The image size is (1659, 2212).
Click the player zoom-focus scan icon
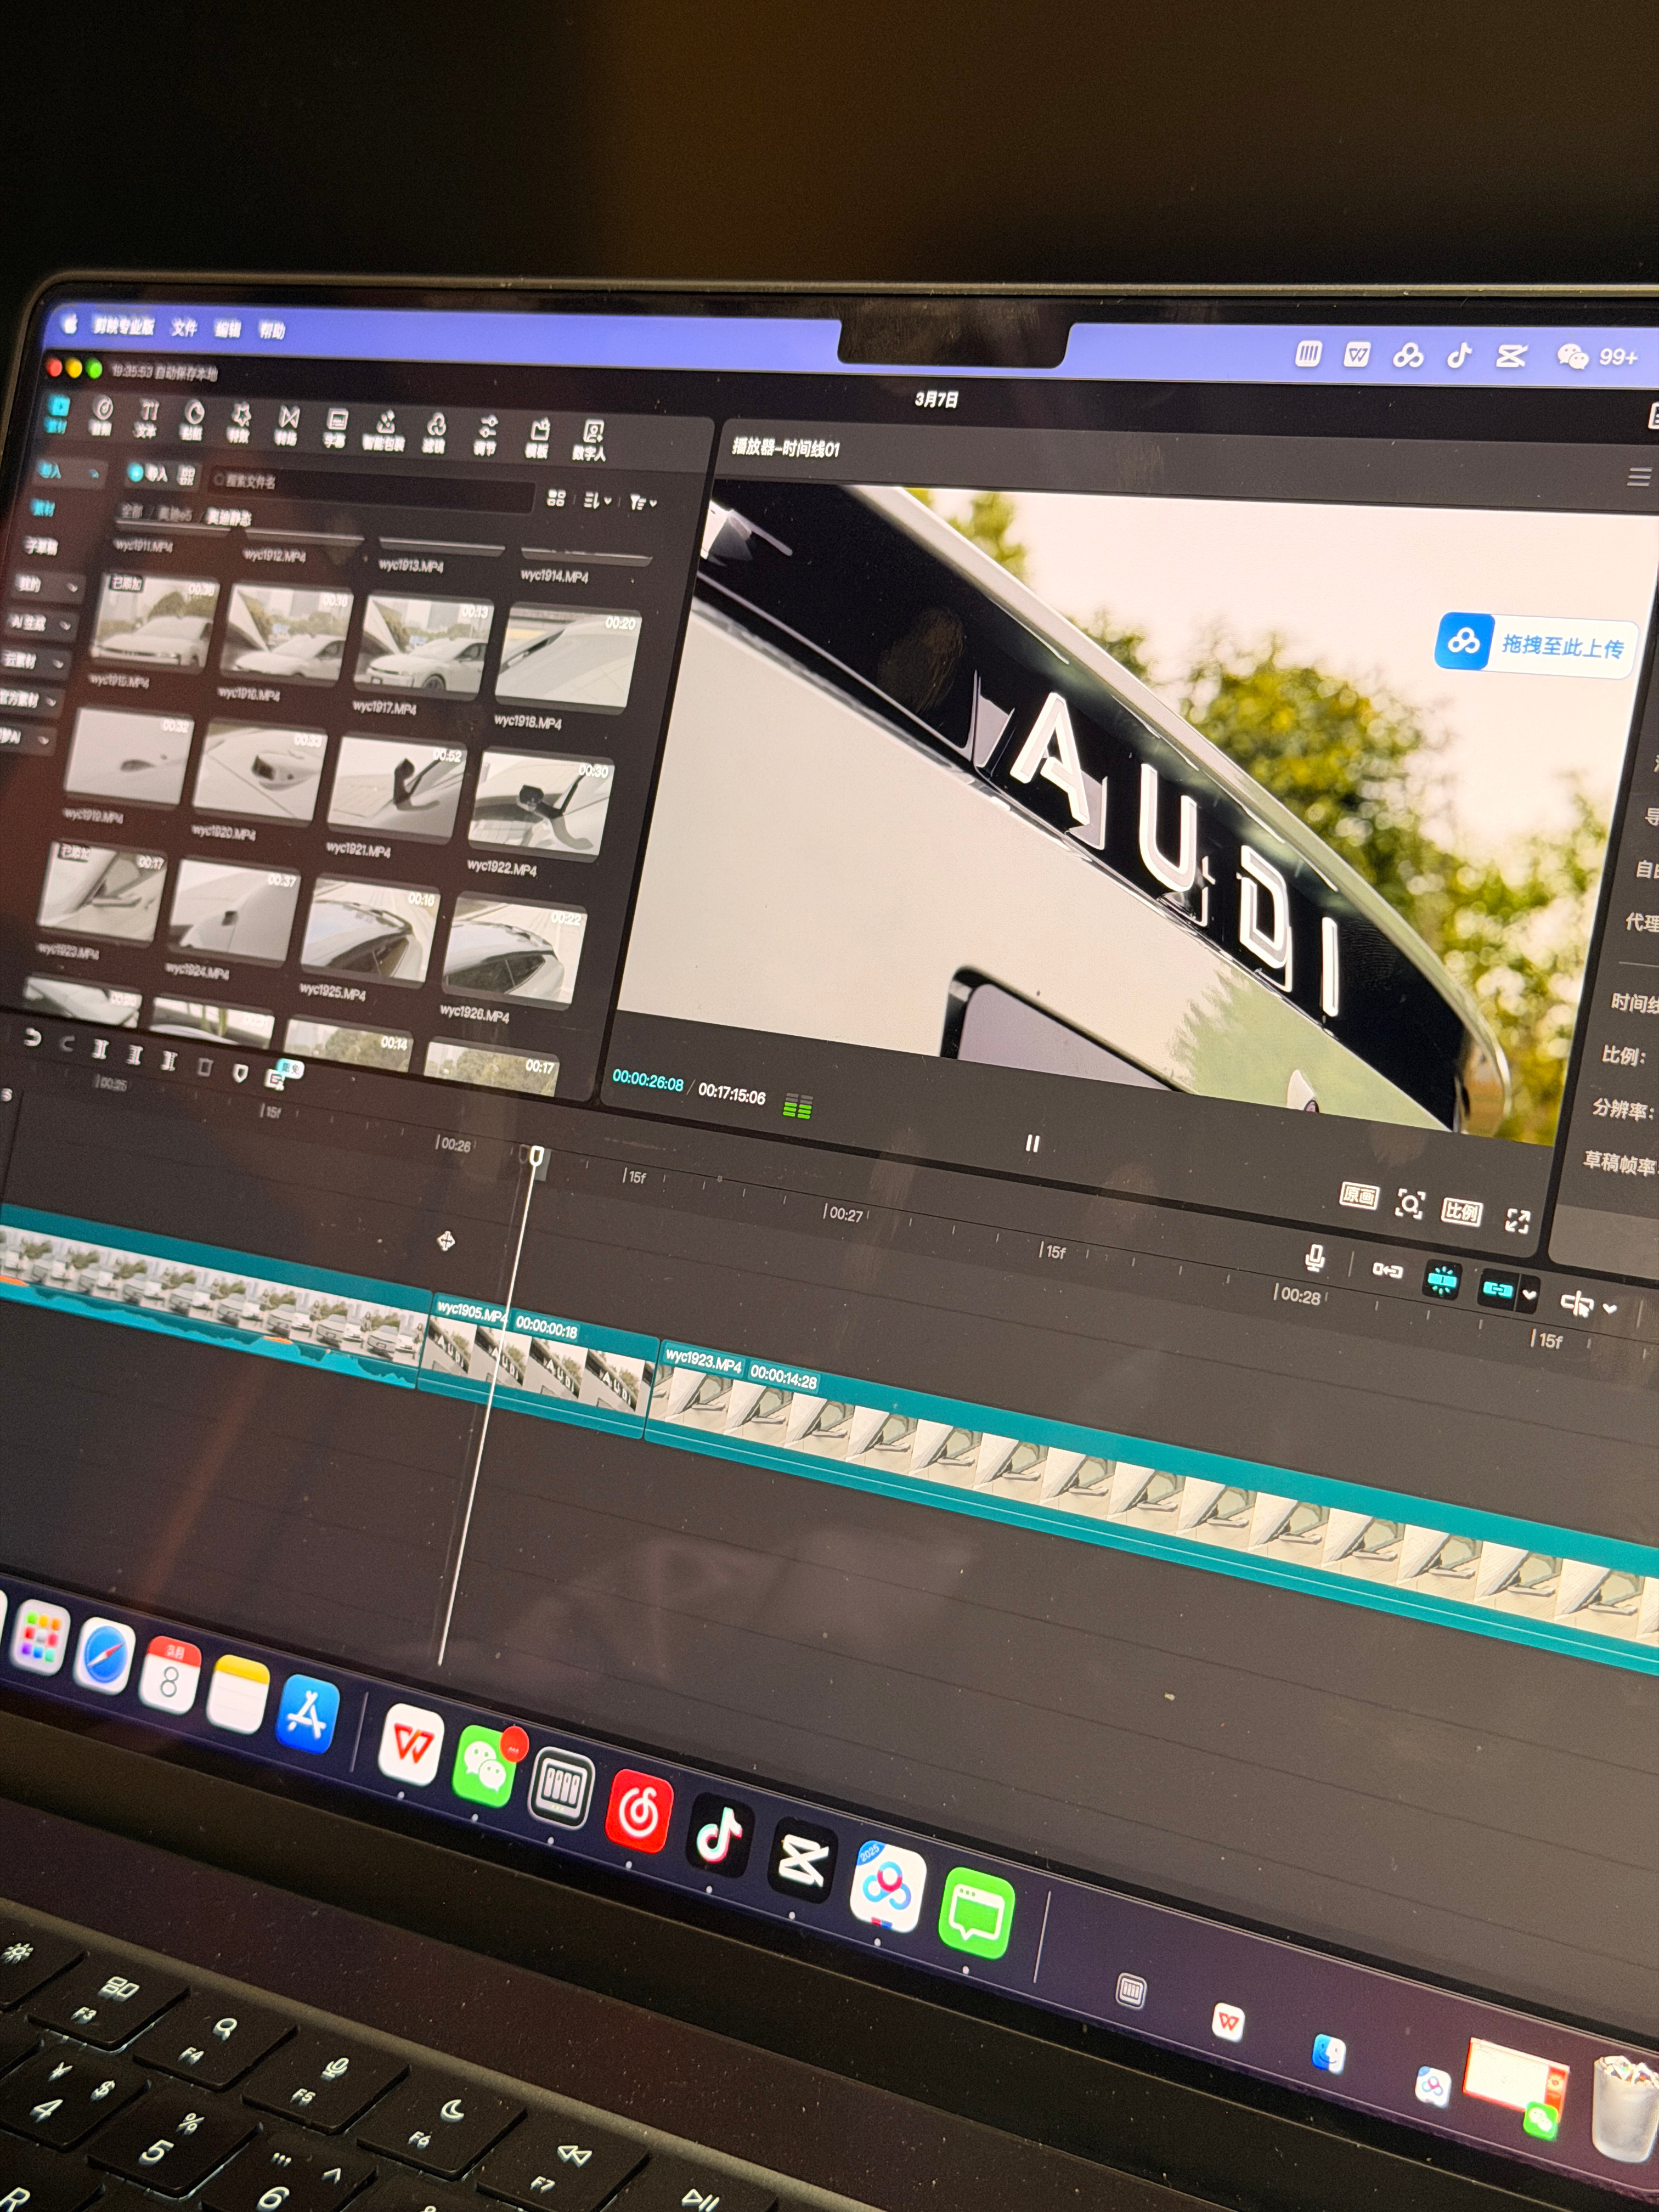tap(1409, 1204)
